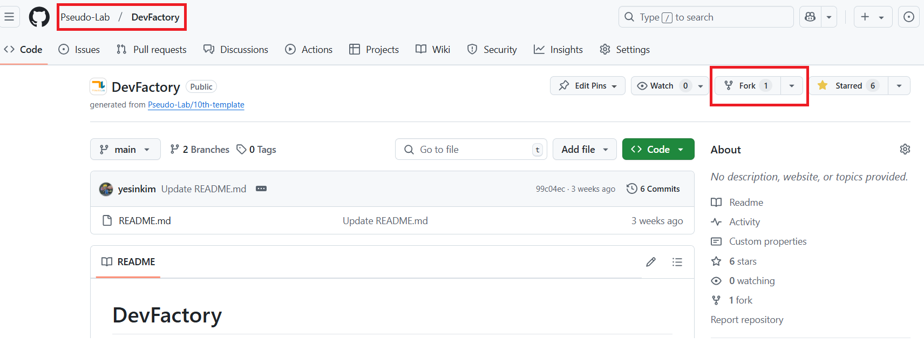
Task: Open the README.md file
Action: [x=145, y=221]
